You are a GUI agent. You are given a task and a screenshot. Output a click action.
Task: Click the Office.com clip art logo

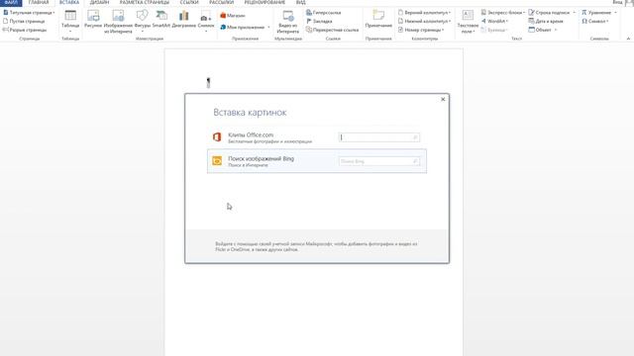coord(217,137)
